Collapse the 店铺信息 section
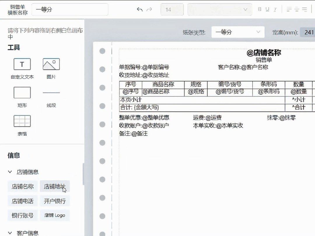Image resolution: width=315 pixels, height=236 pixels. (10, 172)
